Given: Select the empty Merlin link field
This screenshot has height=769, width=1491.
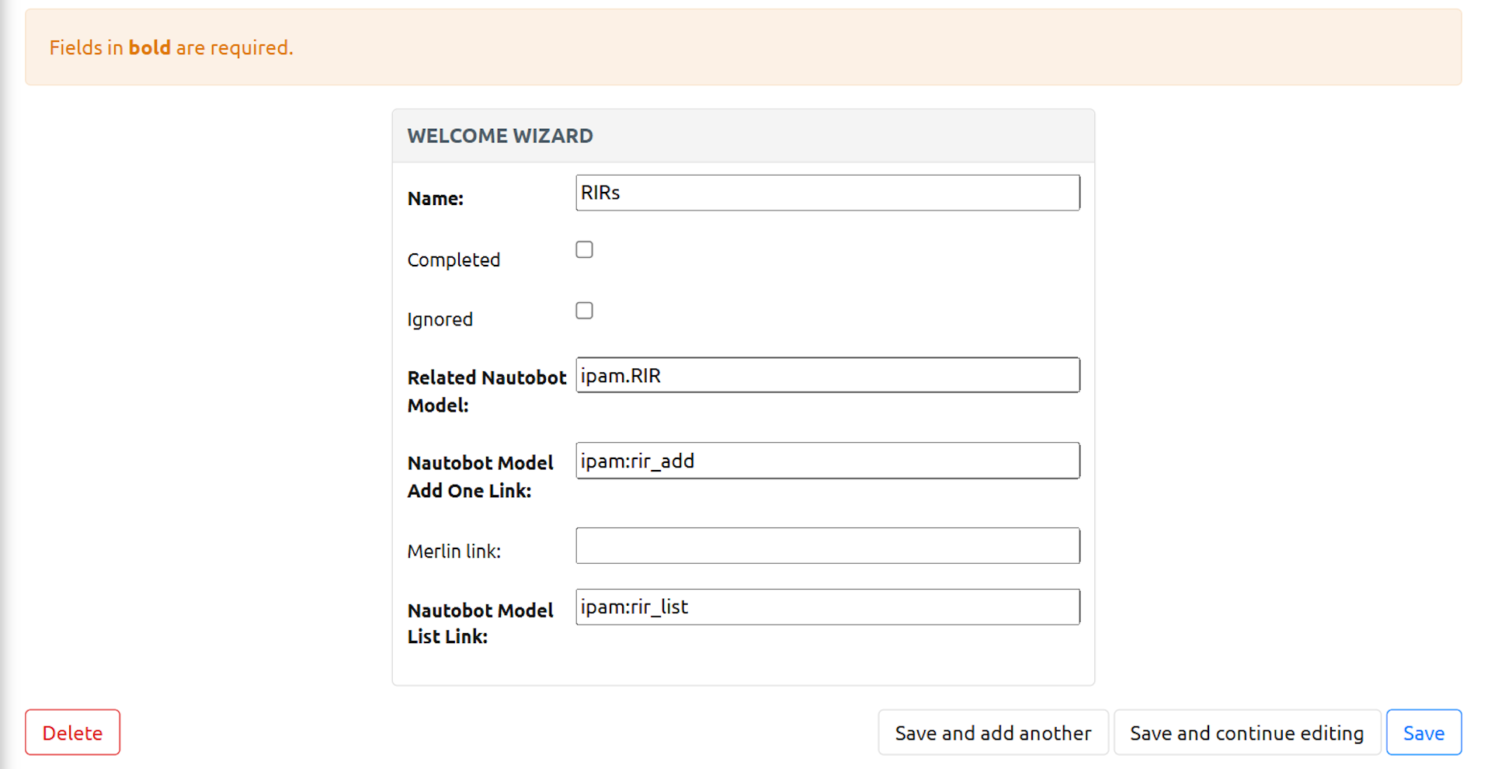Looking at the screenshot, I should point(827,545).
